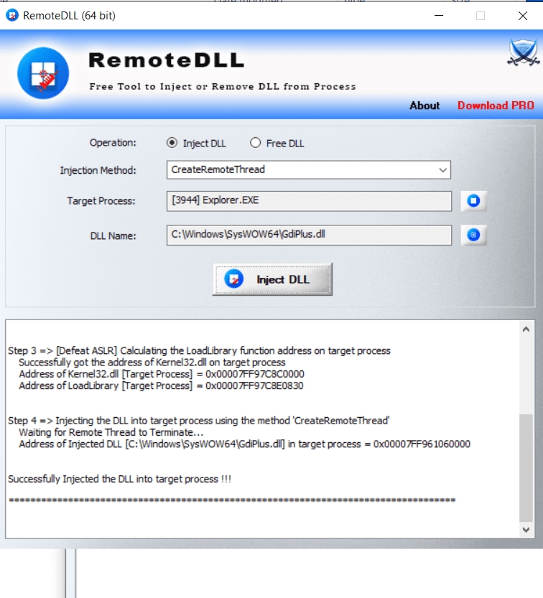This screenshot has height=598, width=543.
Task: Open the CreateRemoteThread combo box
Action: [308, 169]
